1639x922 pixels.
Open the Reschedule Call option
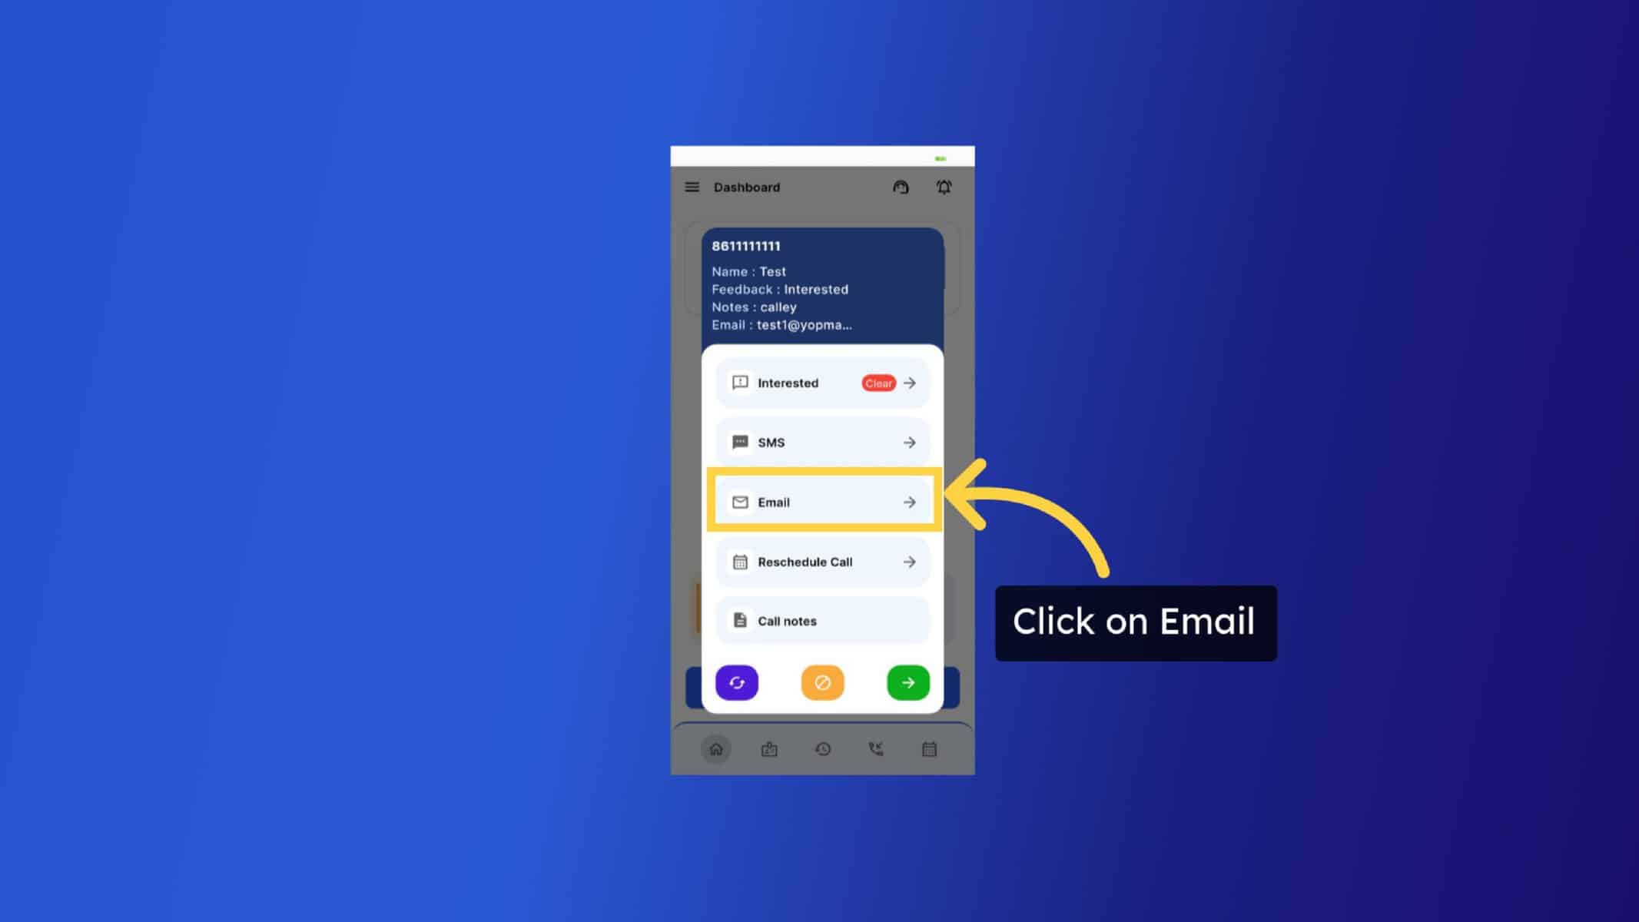click(x=823, y=561)
